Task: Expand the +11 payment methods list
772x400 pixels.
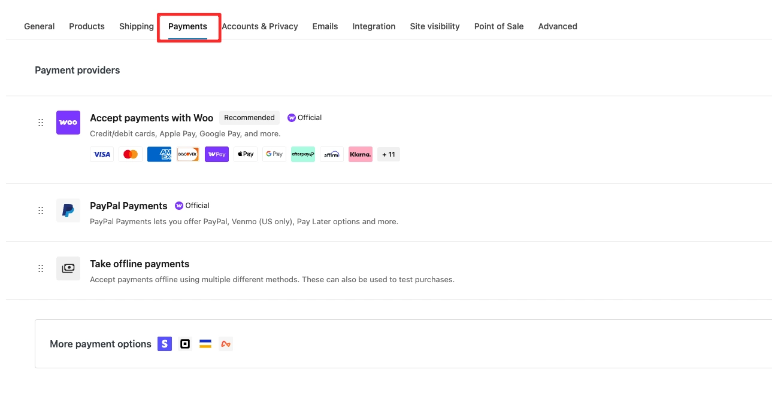Action: (x=388, y=154)
